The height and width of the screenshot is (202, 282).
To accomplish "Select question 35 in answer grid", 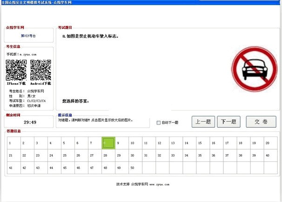I will click(x=203, y=156).
